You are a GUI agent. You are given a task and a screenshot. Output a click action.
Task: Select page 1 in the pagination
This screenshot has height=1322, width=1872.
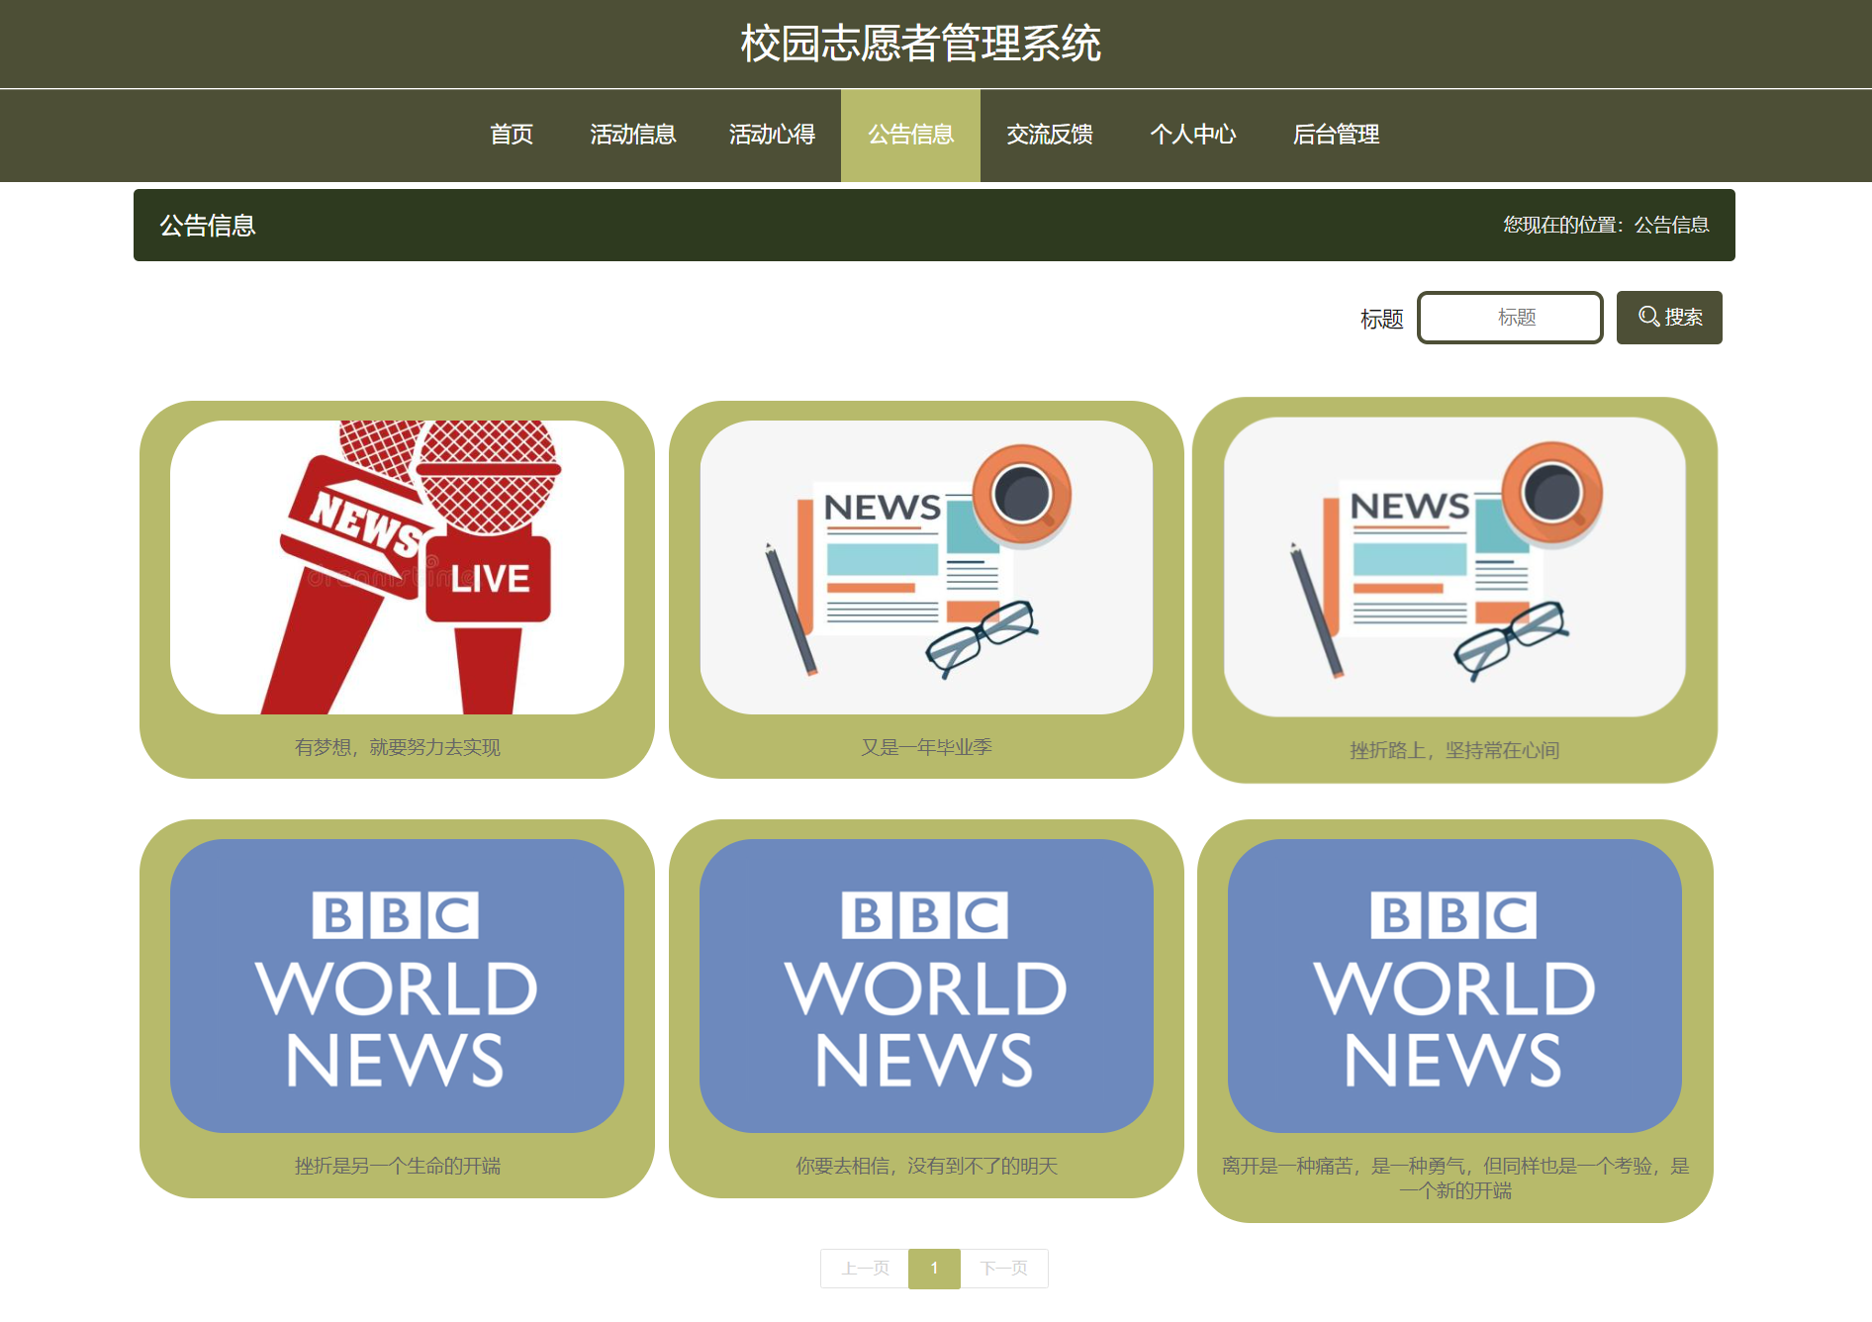(934, 1269)
